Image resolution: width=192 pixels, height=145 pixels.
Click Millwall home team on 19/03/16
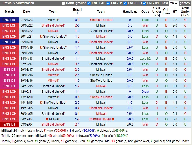coord(53,81)
